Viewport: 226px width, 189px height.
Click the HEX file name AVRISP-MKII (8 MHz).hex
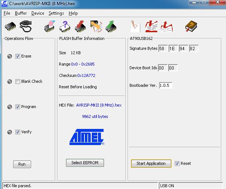[x=99, y=105]
